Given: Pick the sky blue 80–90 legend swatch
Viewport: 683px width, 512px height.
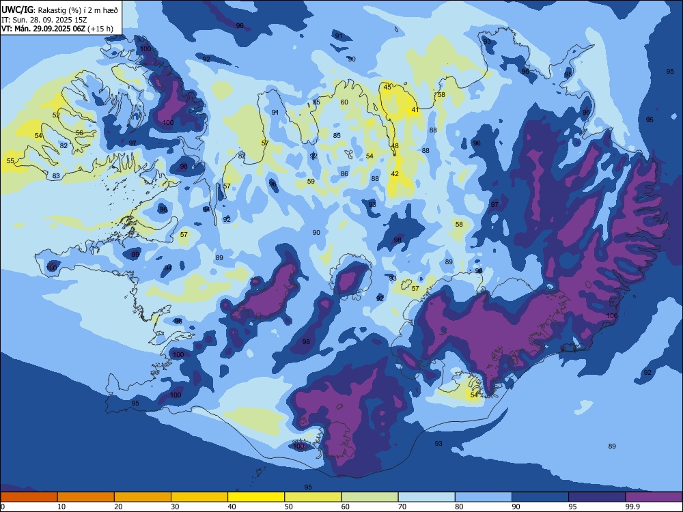Looking at the screenshot, I should (484, 497).
